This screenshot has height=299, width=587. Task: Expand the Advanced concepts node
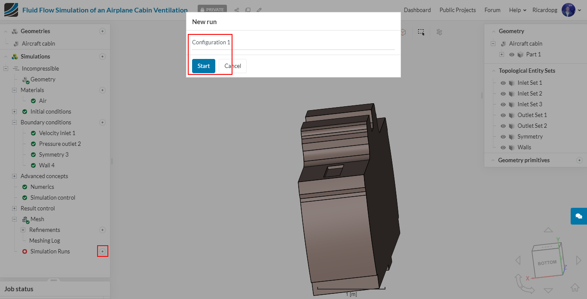[14, 176]
